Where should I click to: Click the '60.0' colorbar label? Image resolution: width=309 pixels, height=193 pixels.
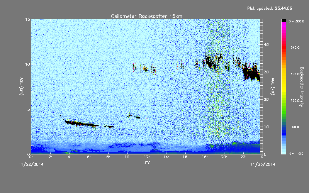pyautogui.click(x=295, y=127)
